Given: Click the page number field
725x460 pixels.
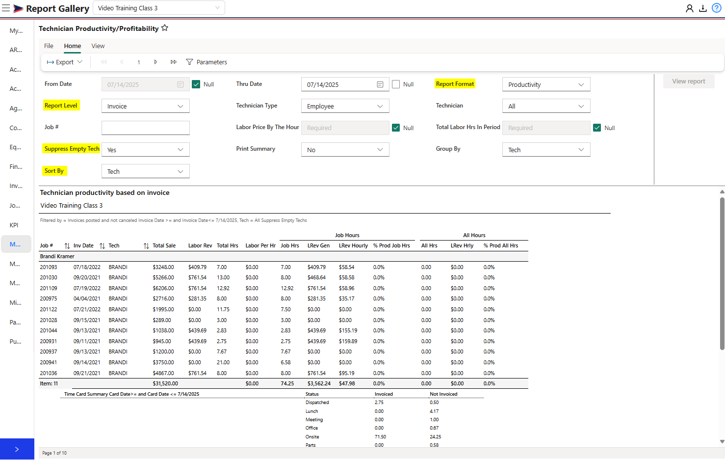Looking at the screenshot, I should pos(139,62).
